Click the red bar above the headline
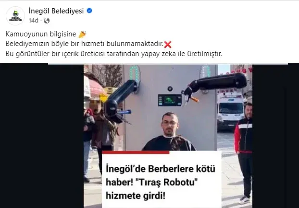Screen dimensions: 299x208 (136, 152)
